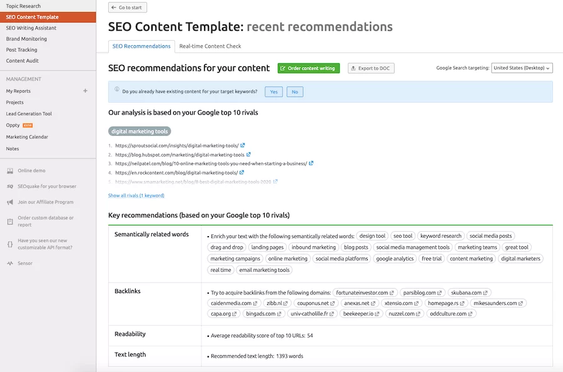Viewport: 563px width, 372px height.
Task: Click the Order content writing button
Action: point(308,68)
